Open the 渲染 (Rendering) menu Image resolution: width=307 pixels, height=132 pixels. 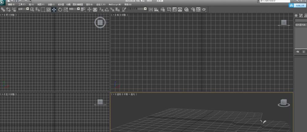tap(89, 5)
